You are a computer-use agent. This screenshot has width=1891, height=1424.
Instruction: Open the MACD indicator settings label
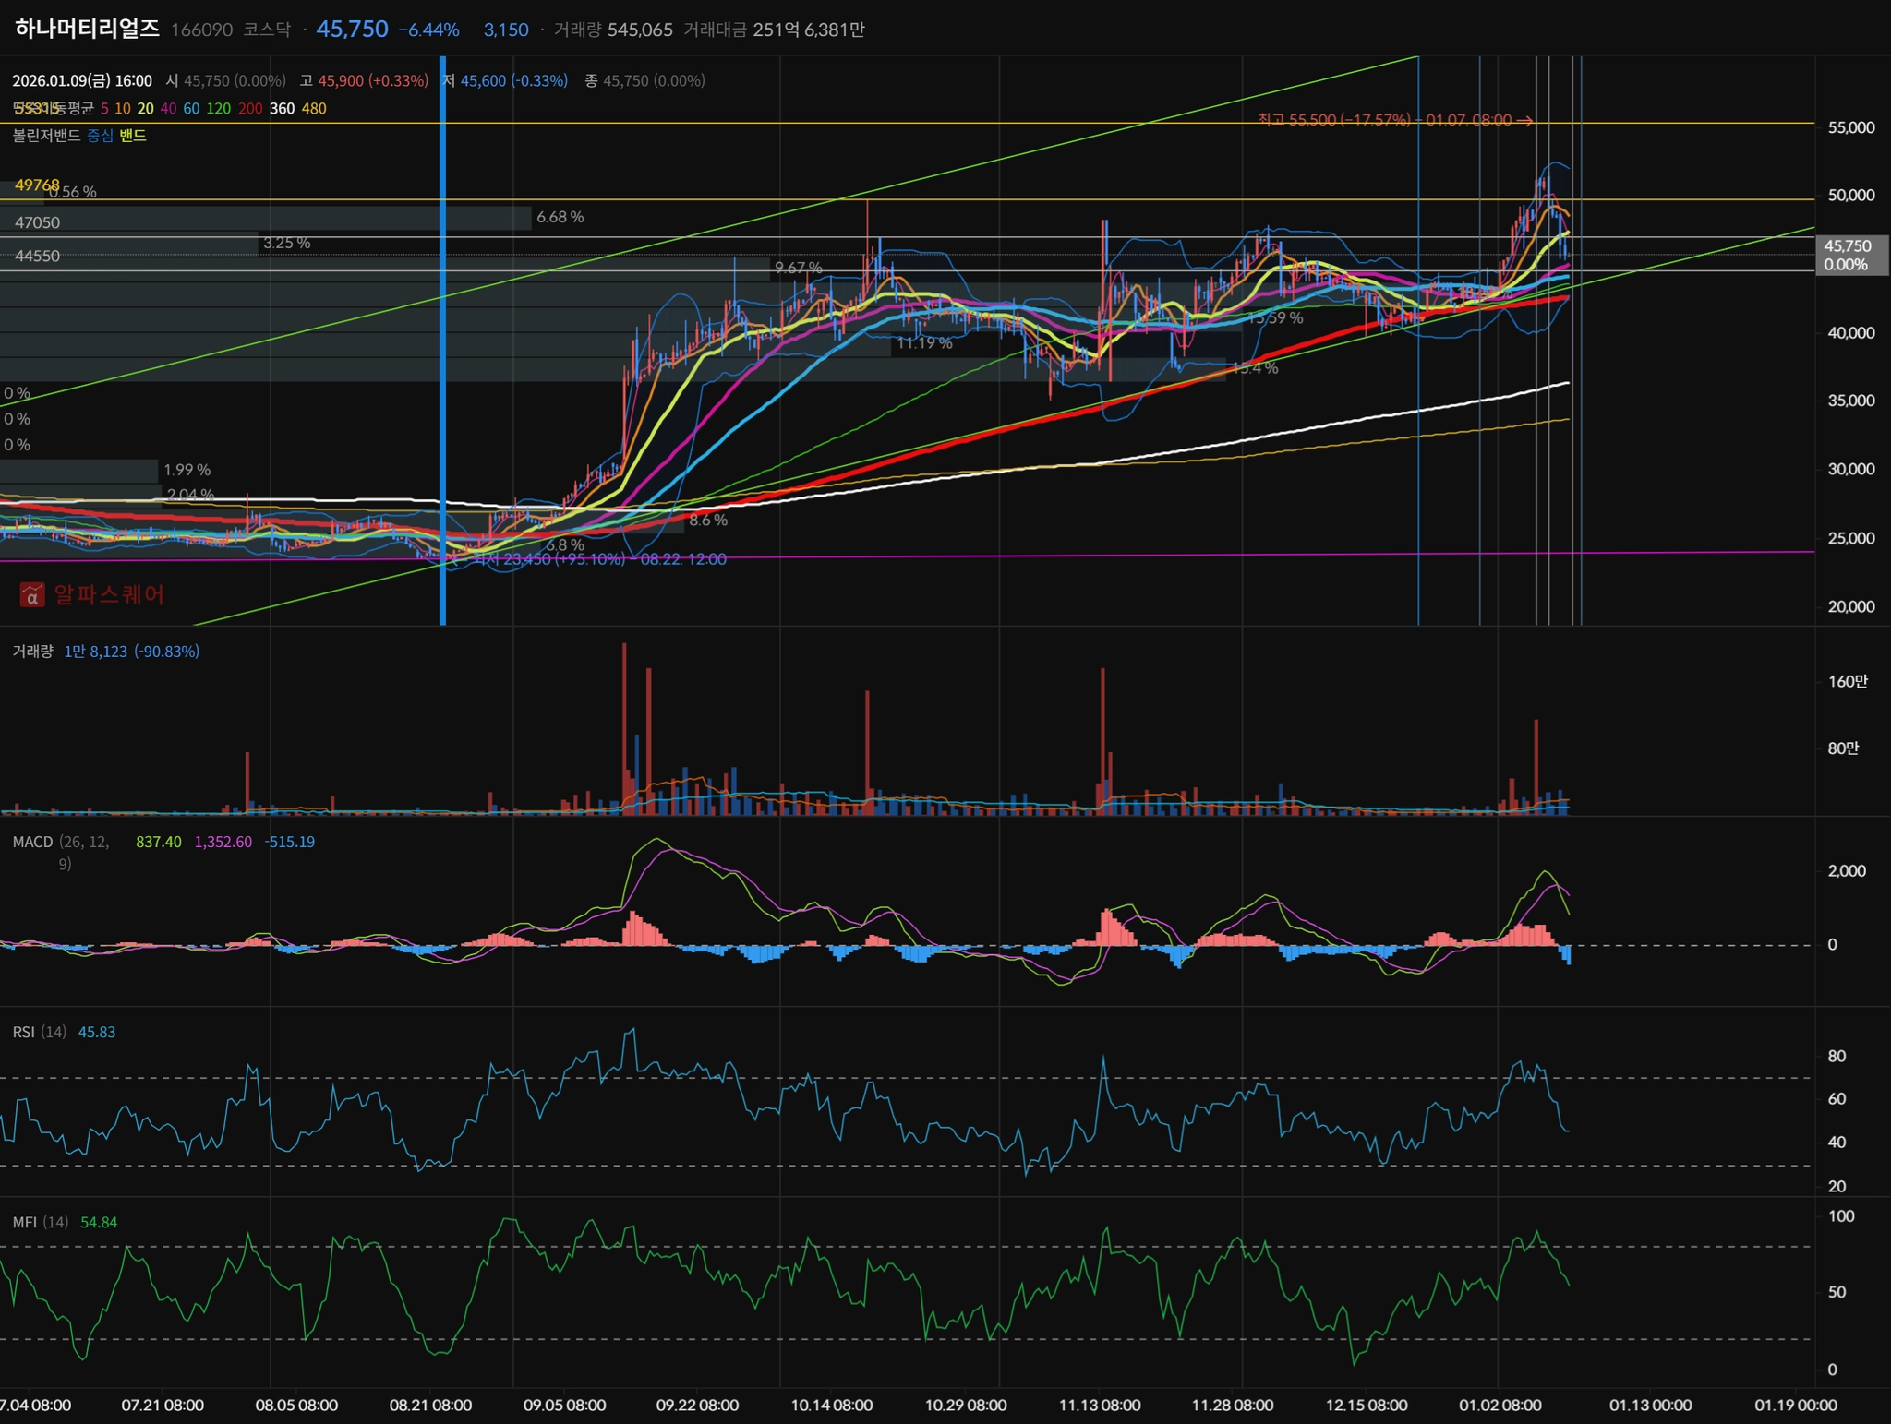[32, 842]
